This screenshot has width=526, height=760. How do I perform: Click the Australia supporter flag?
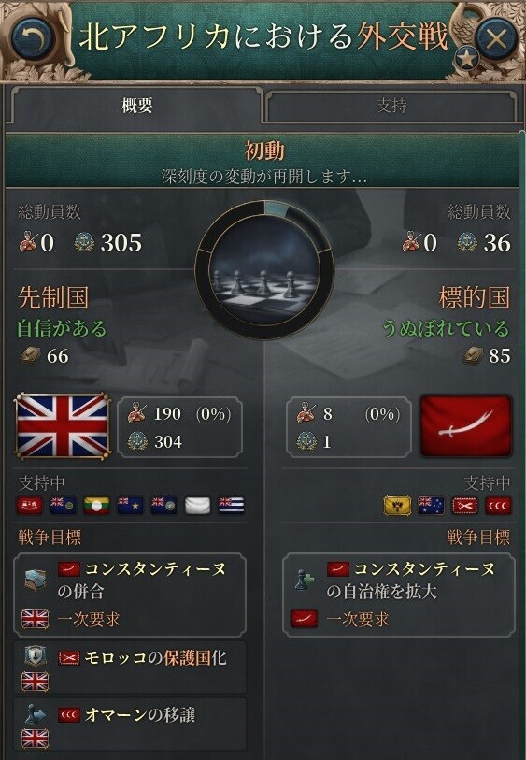tap(431, 505)
